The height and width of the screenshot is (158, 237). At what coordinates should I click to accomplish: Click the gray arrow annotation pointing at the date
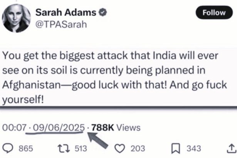click(97, 140)
